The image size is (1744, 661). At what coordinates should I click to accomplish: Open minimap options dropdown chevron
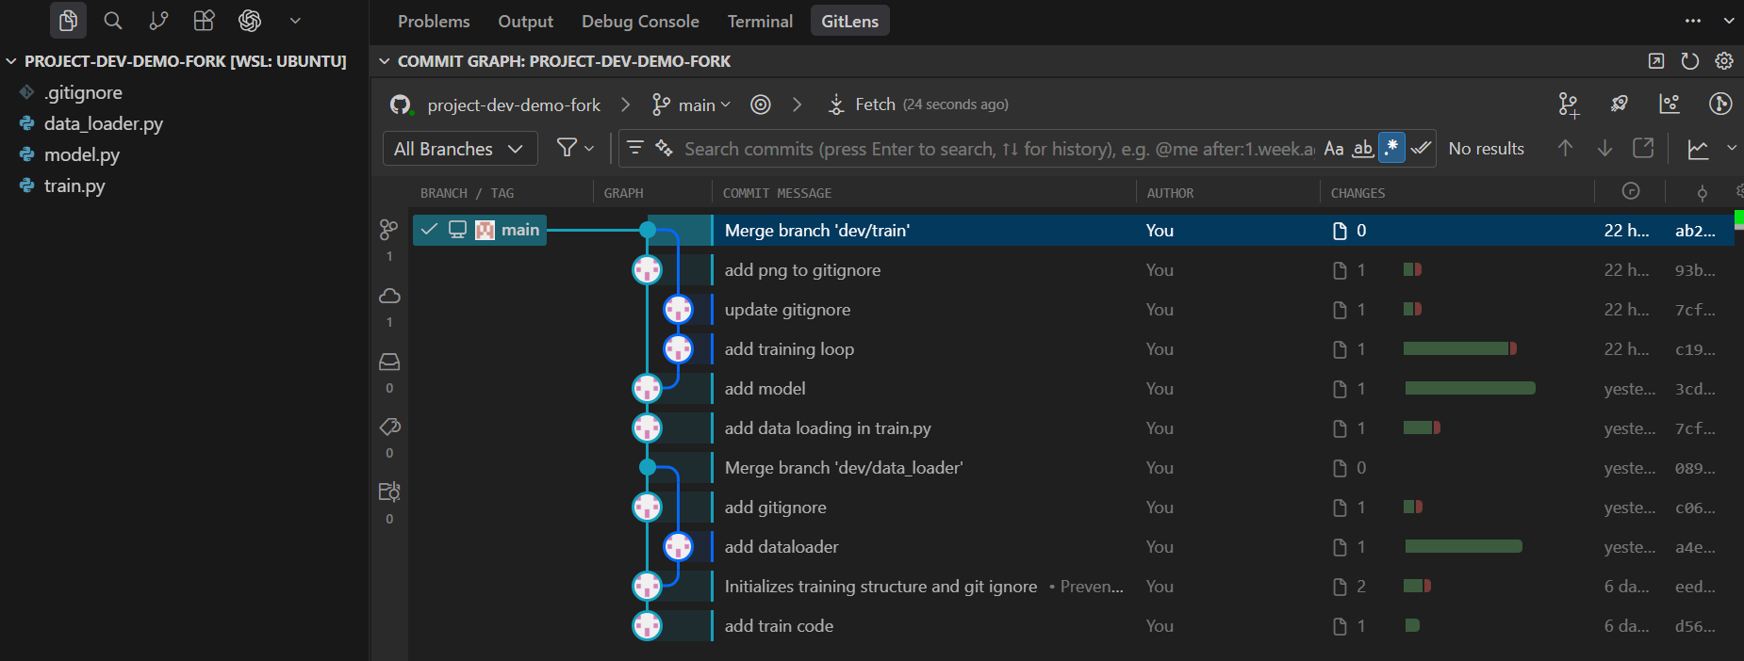pyautogui.click(x=1732, y=148)
